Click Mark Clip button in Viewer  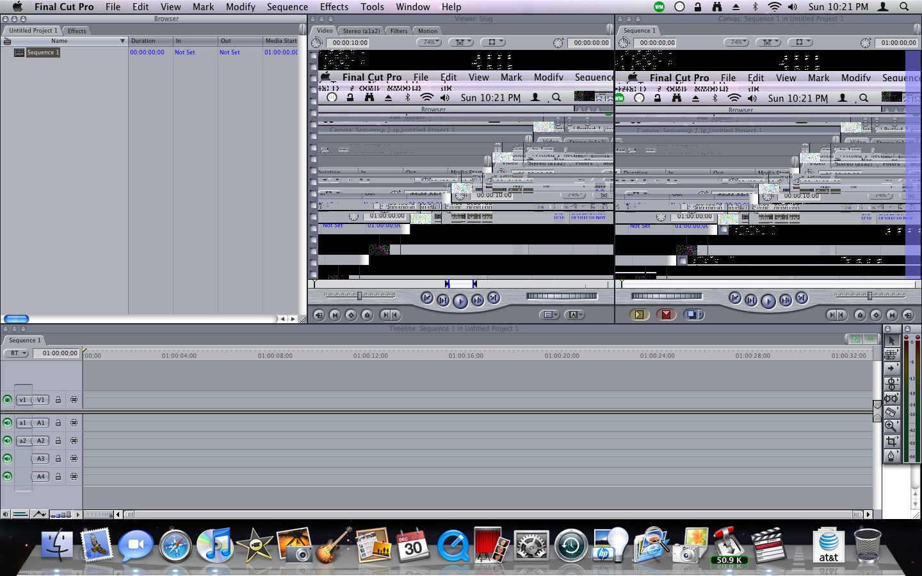coord(335,315)
